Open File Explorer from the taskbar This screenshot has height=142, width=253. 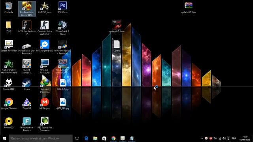click(x=95, y=138)
